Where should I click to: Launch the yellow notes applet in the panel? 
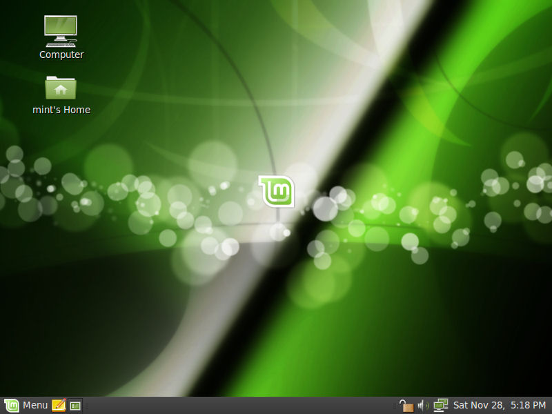[59, 405]
